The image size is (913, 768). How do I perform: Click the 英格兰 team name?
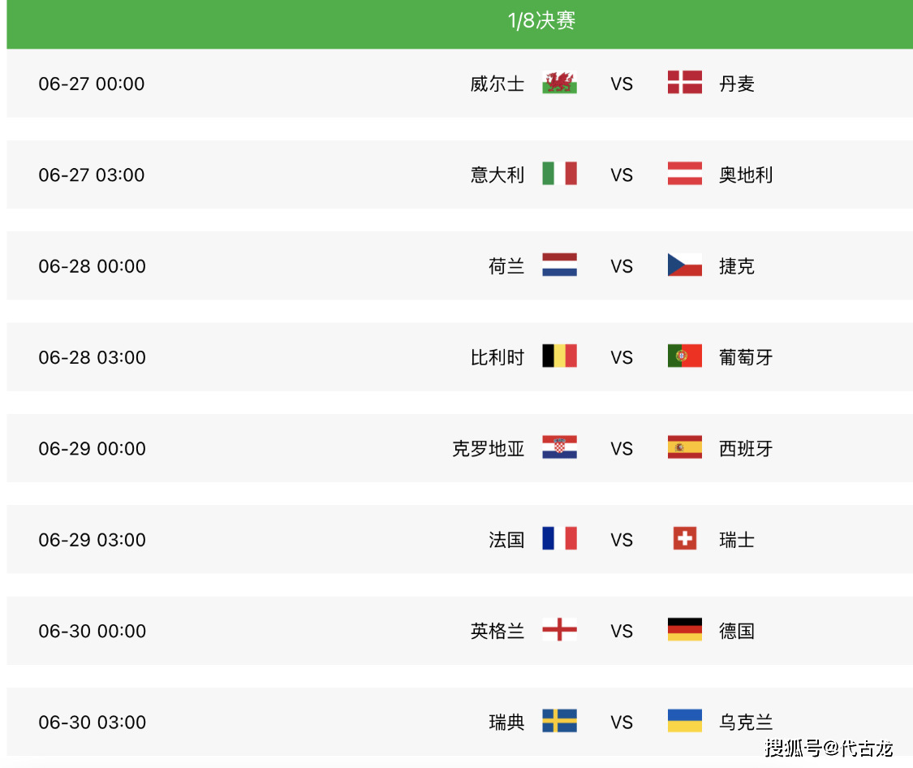pos(497,631)
